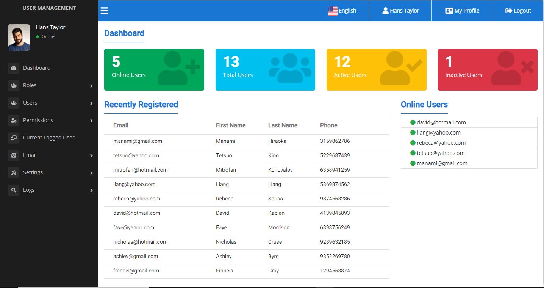Click the Email icon in sidebar

coord(14,155)
